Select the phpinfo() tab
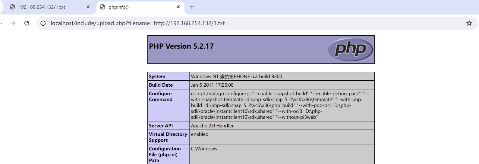This screenshot has height=164, width=479. coord(141,7)
